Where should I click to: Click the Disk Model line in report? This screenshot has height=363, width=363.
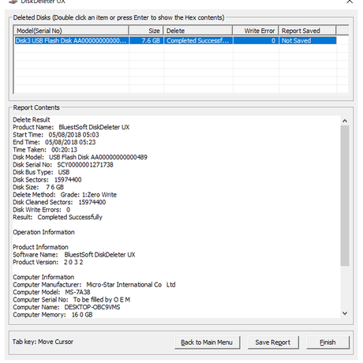coord(80,157)
